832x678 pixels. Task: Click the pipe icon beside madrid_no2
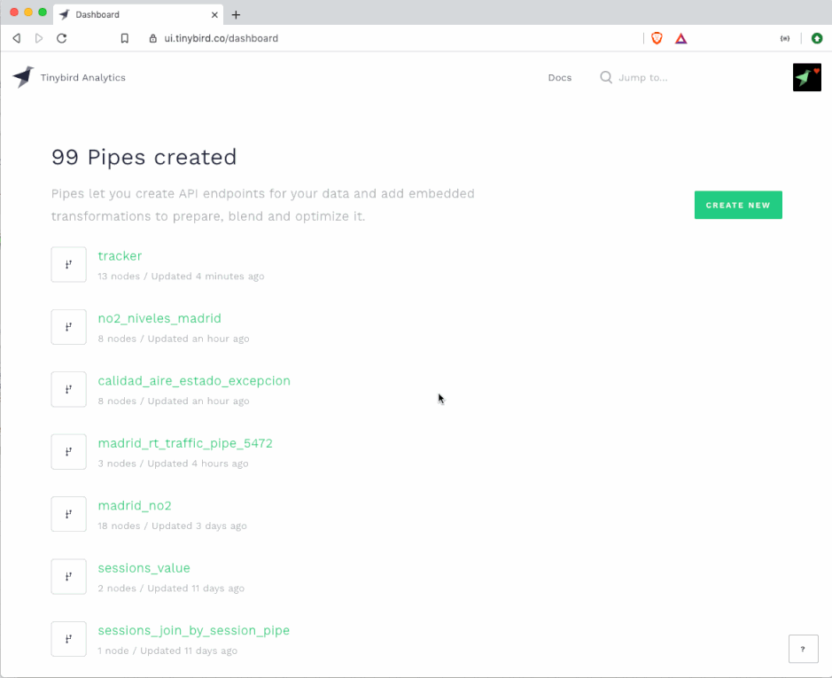[x=68, y=514]
